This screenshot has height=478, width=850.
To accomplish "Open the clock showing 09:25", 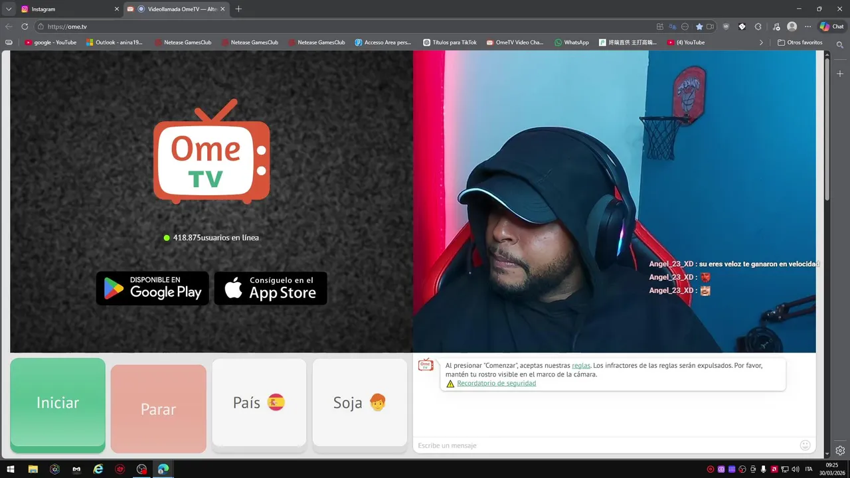I will pyautogui.click(x=832, y=469).
